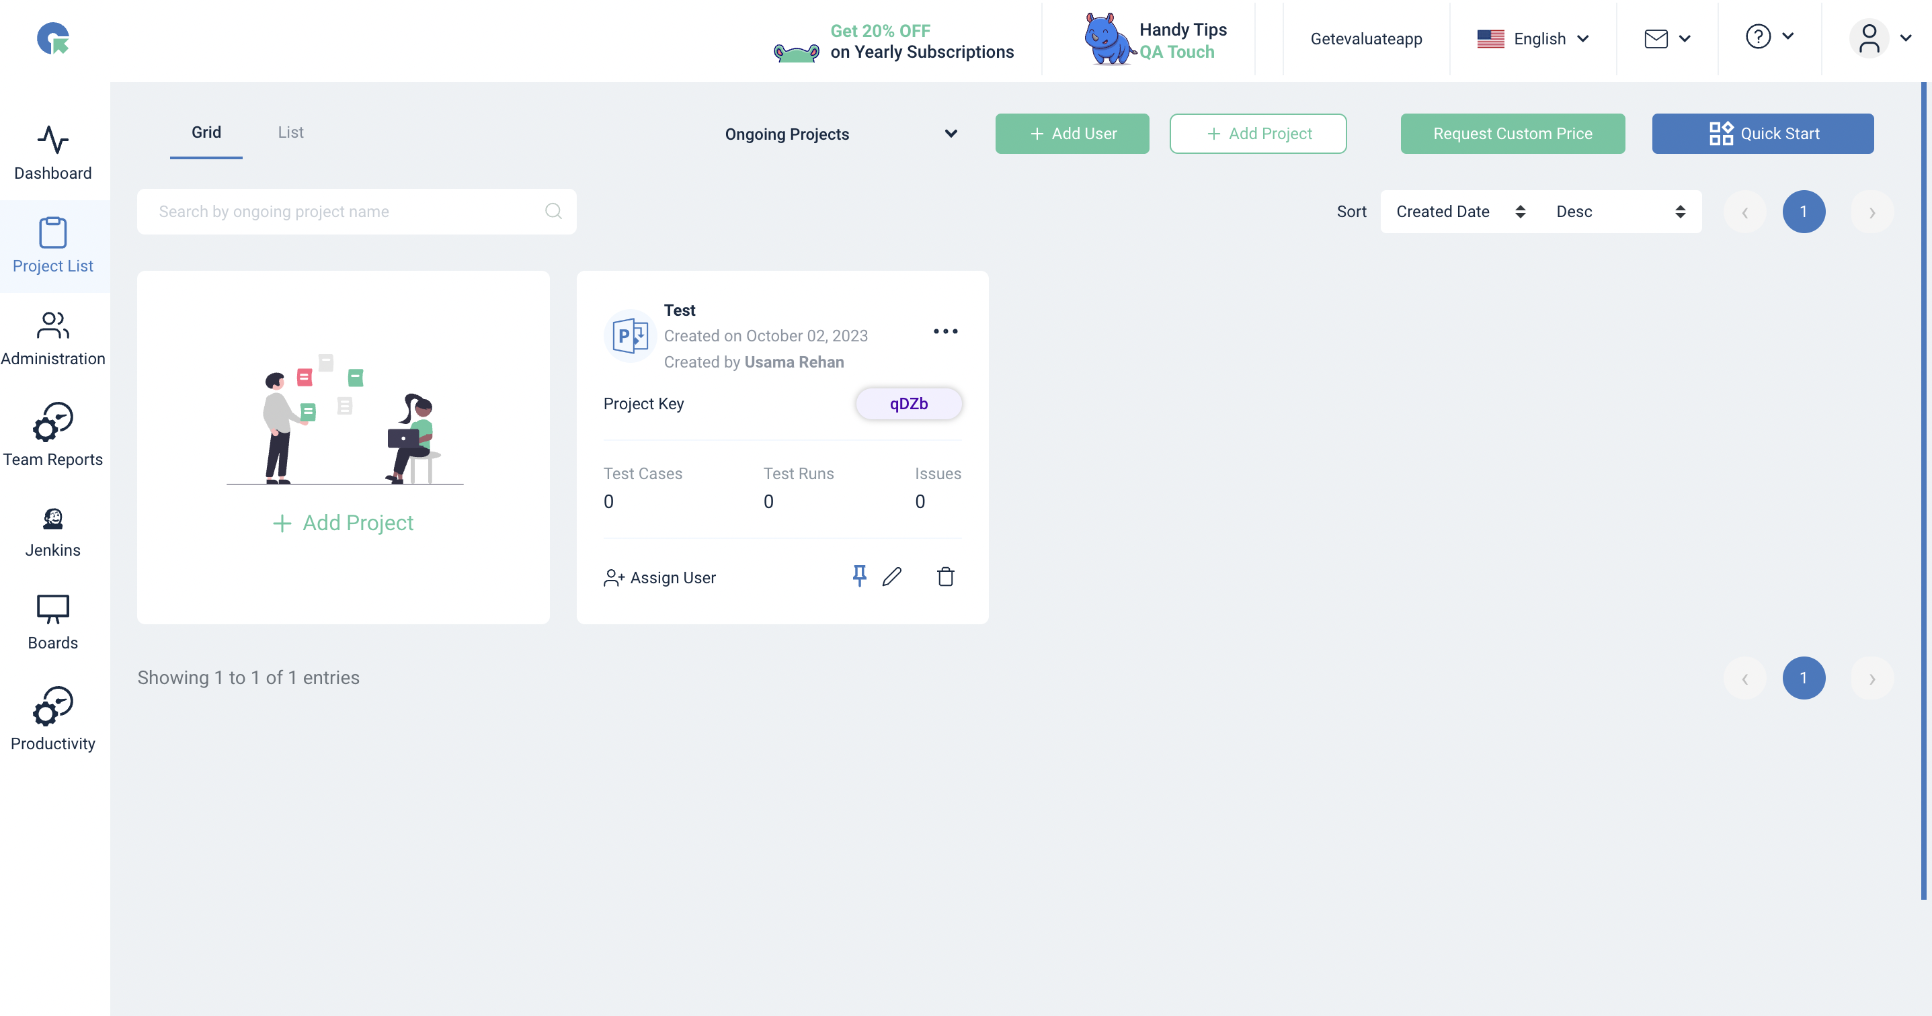The width and height of the screenshot is (1932, 1016).
Task: Open Administration in the sidebar
Action: (52, 339)
